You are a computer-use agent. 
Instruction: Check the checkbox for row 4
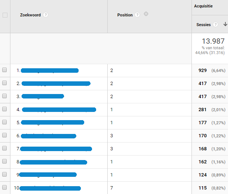[x=4, y=109]
